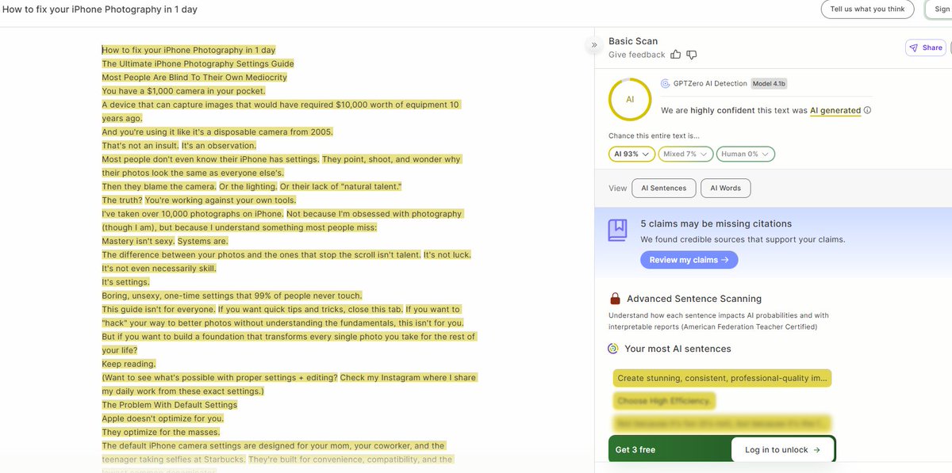Click line 'Most People Are Blind To Their Own Mediocrity'

tap(194, 78)
